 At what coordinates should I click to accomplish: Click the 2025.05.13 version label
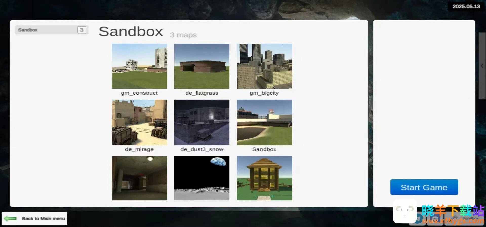[x=466, y=6]
